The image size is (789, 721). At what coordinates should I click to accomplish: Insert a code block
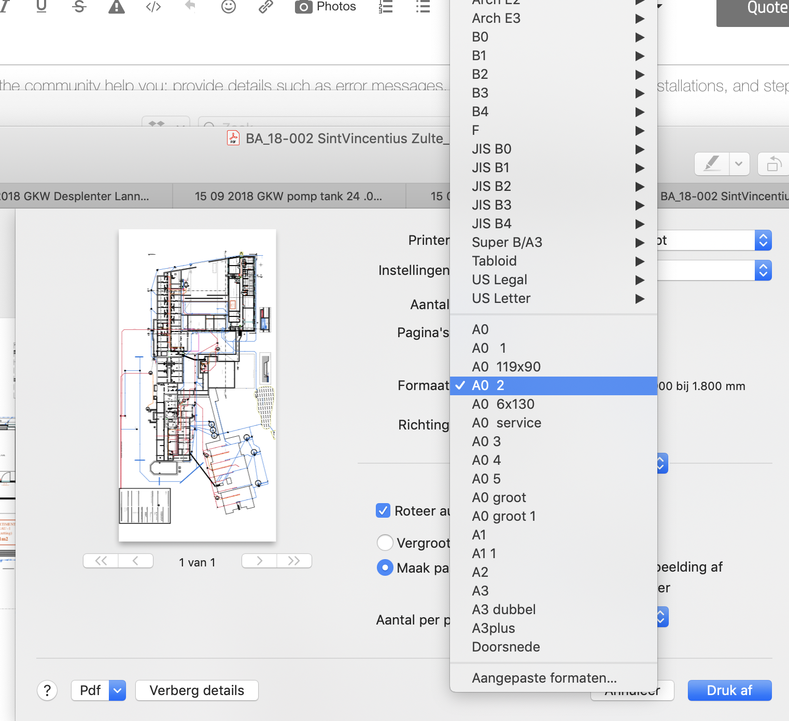click(x=153, y=7)
